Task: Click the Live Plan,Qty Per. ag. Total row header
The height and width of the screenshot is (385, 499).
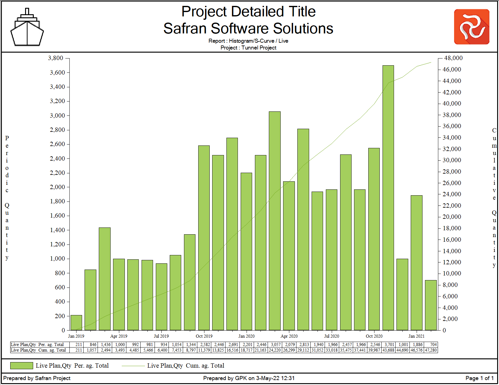Action: pos(40,344)
